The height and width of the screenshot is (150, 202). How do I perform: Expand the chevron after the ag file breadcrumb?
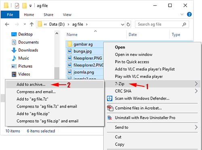click(x=87, y=25)
